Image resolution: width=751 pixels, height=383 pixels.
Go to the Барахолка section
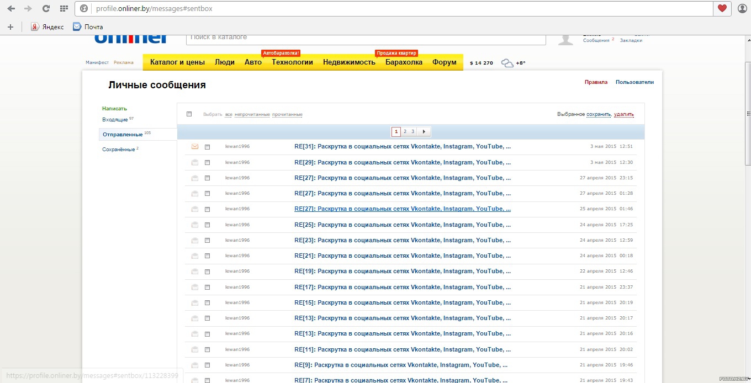coord(404,62)
